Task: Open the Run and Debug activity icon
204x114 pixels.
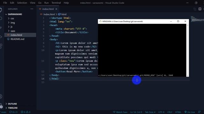Action: [1, 37]
